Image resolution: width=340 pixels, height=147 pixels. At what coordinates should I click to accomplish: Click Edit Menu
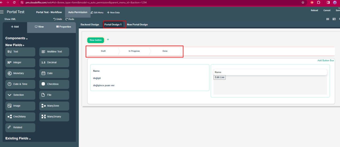pos(97,12)
